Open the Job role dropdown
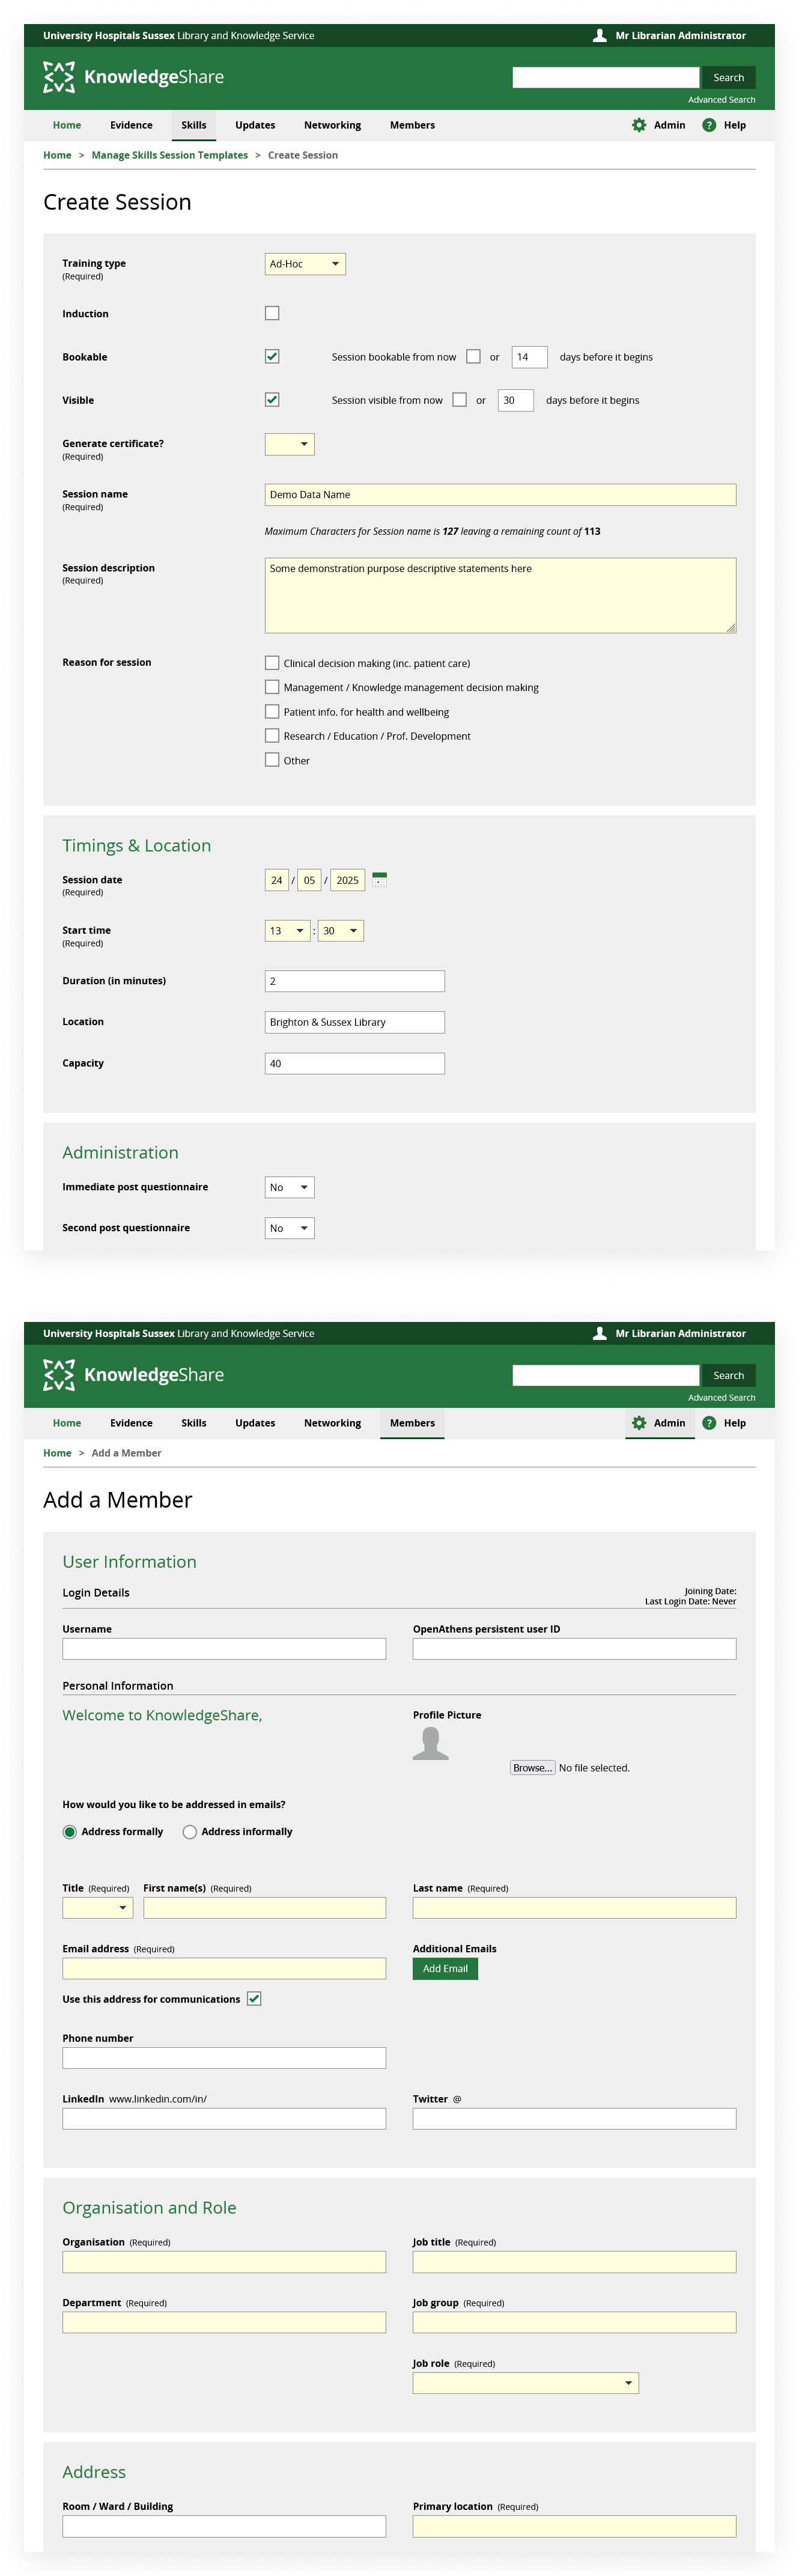 point(525,2382)
